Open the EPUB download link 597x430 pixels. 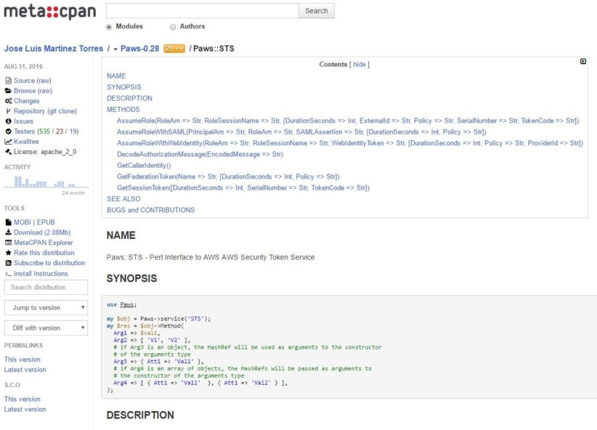tap(46, 222)
